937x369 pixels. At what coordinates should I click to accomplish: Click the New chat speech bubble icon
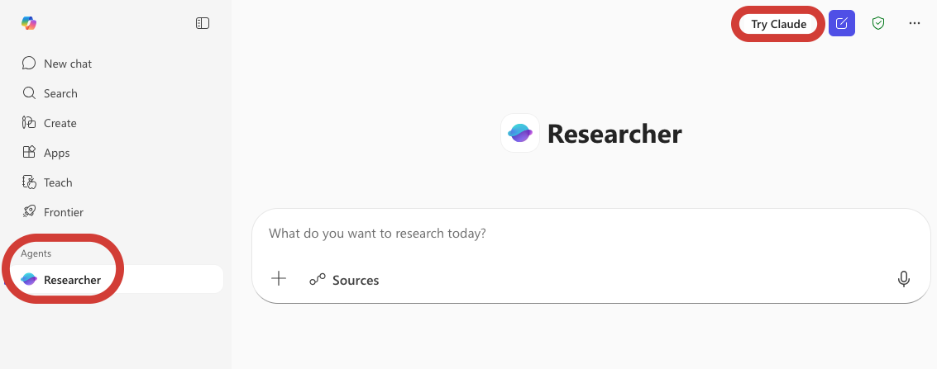pyautogui.click(x=29, y=64)
